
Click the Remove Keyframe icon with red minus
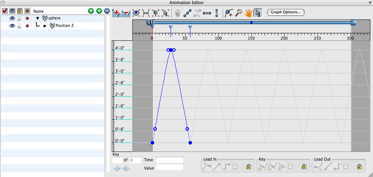click(x=126, y=13)
